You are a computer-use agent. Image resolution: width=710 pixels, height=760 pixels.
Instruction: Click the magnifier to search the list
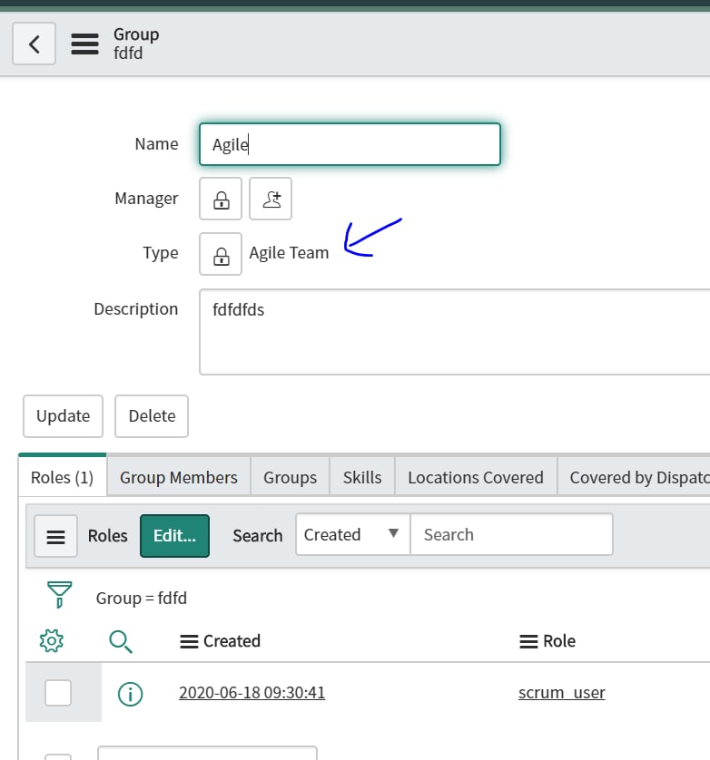point(121,640)
